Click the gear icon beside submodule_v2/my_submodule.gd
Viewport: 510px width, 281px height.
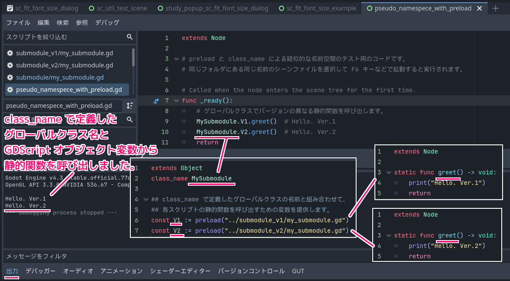[x=10, y=65]
